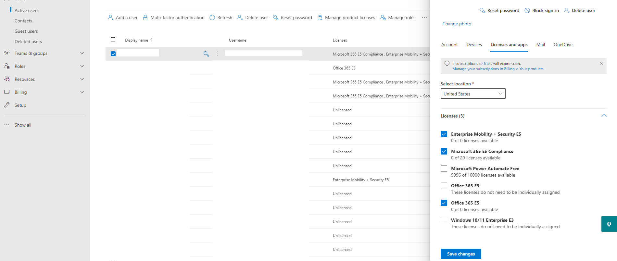The image size is (617, 261).
Task: Click Show all ellipsis icon
Action: (7, 125)
